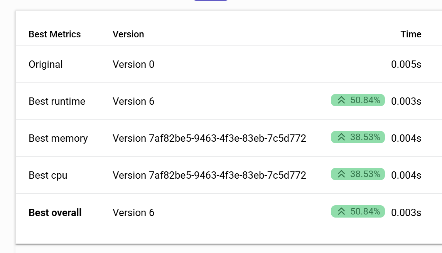Viewport: 442px width, 253px height.
Task: Select the Best memory row label
Action: (x=58, y=138)
